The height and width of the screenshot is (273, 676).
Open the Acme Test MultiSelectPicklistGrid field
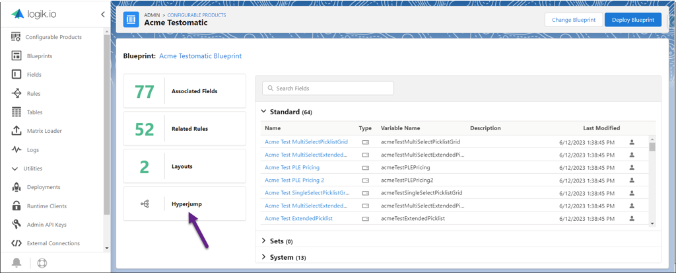306,141
